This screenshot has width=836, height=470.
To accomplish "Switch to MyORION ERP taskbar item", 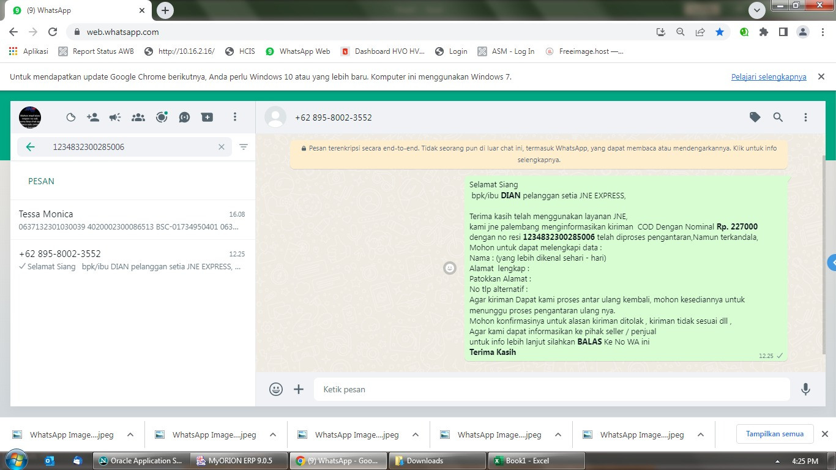I will click(x=239, y=461).
